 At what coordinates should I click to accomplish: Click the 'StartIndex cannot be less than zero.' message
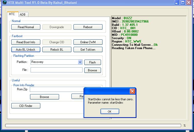(x=110, y=99)
